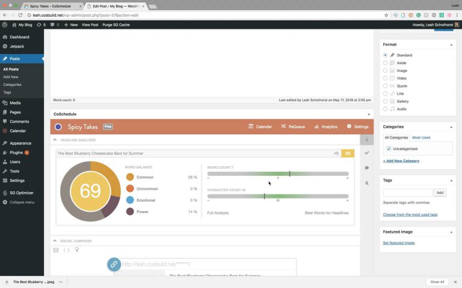Open the Appearance sidebar item
462x288 pixels.
[22, 143]
